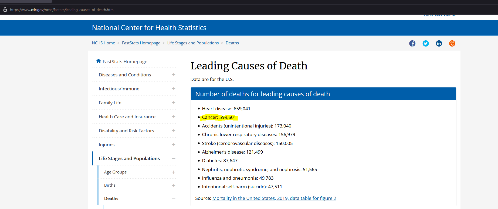This screenshot has width=498, height=209.
Task: Open Deaths sidebar sub-item
Action: pyautogui.click(x=111, y=199)
